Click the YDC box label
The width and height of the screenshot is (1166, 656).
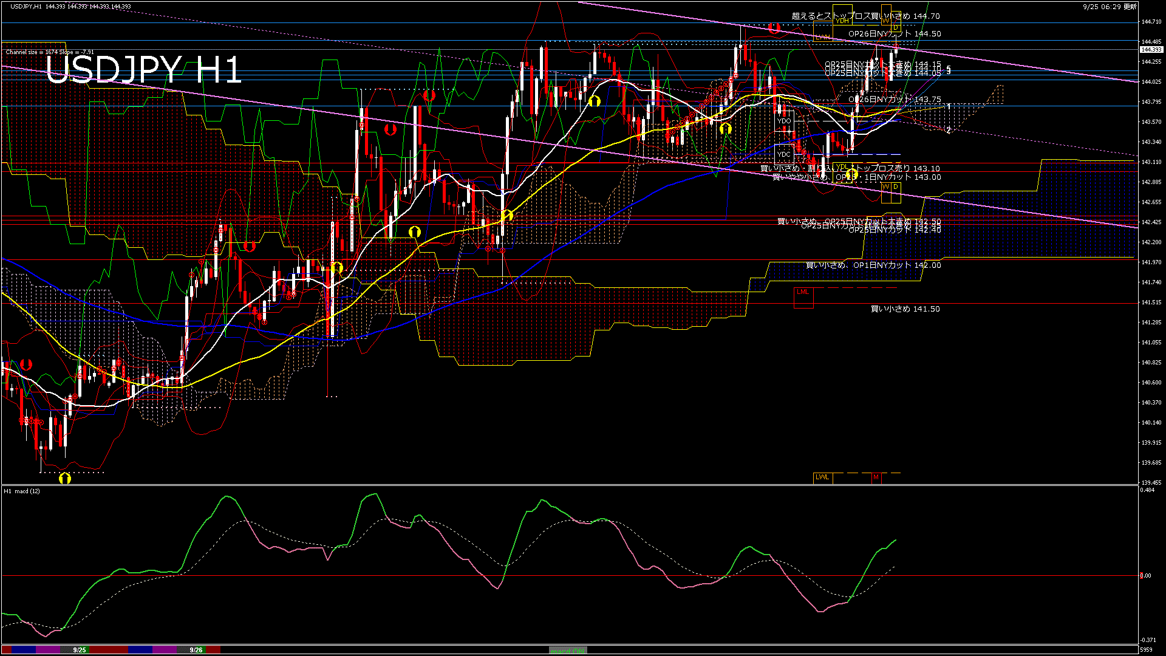[784, 154]
